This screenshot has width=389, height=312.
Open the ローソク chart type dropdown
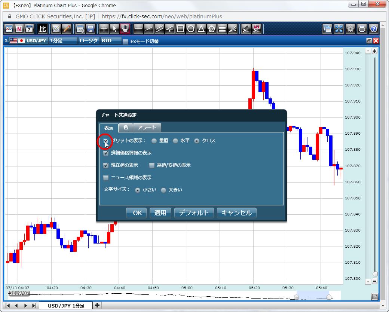pyautogui.click(x=88, y=41)
